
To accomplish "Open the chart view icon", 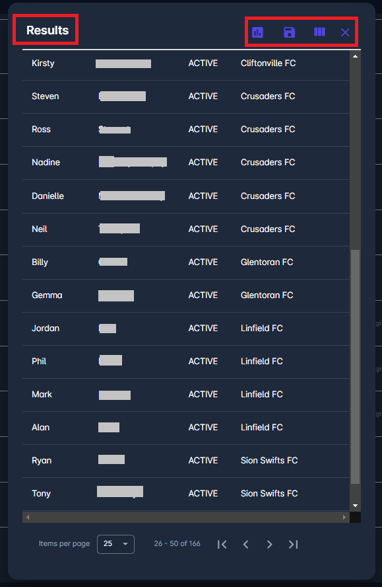I will click(x=257, y=32).
